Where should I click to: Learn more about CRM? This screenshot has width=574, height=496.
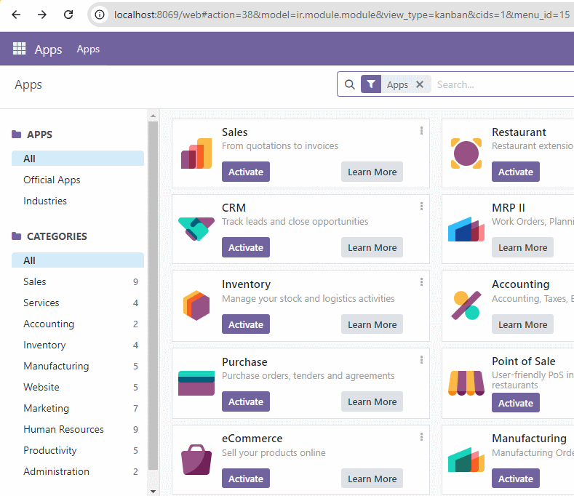[372, 247]
